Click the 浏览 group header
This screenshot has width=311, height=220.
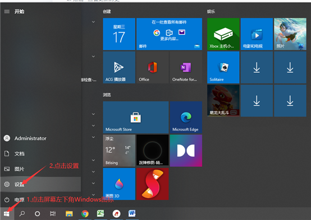[107, 95]
